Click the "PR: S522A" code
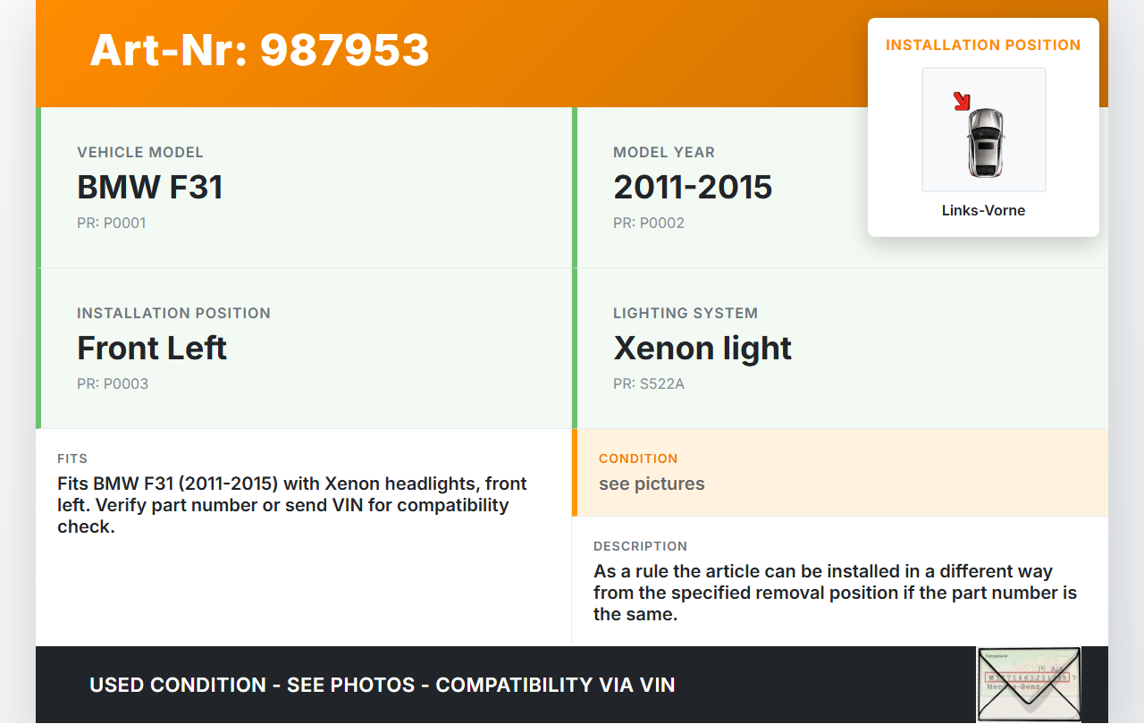Viewport: 1144px width, 724px height. (x=649, y=384)
